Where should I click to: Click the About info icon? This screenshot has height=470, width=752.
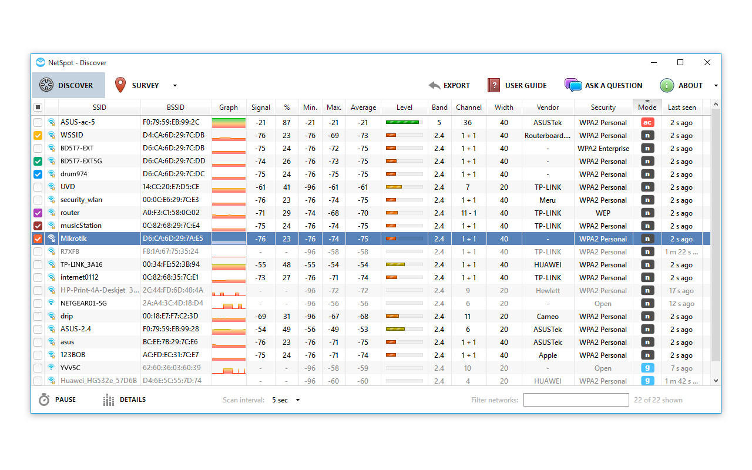pyautogui.click(x=667, y=85)
